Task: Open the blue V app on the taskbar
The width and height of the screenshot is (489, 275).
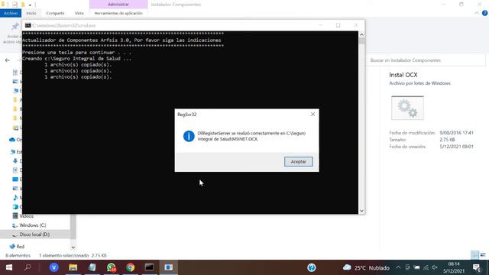Action: coord(54,267)
